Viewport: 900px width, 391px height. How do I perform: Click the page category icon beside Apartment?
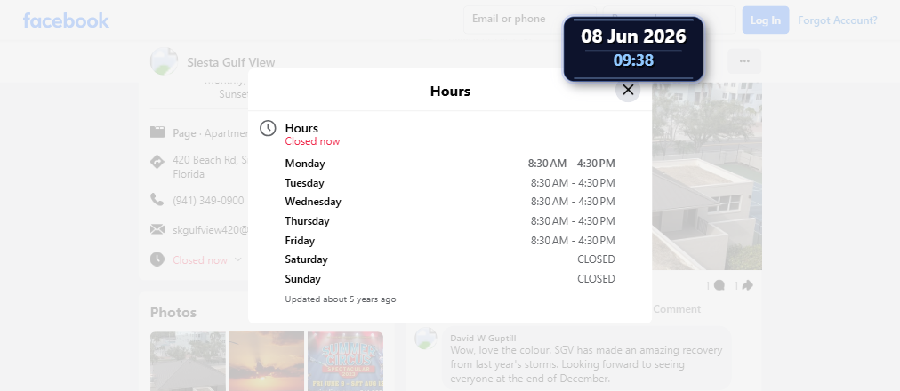click(x=157, y=132)
